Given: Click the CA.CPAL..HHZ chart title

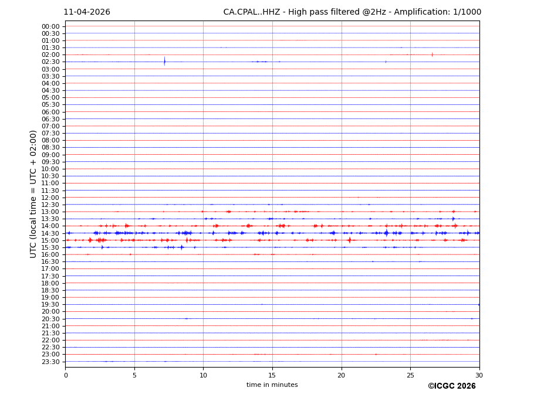Looking at the screenshot, I should tap(352, 12).
